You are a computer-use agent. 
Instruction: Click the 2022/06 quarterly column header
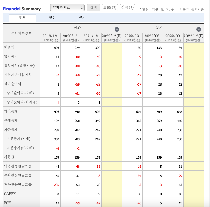pyautogui.click(x=153, y=38)
